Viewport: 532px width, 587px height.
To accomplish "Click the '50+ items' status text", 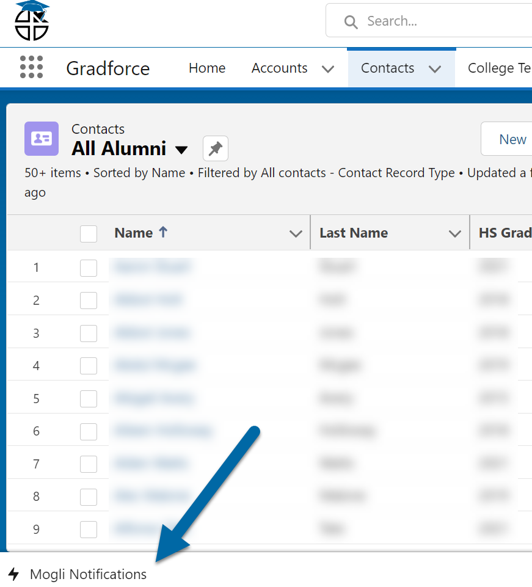I will click(53, 173).
